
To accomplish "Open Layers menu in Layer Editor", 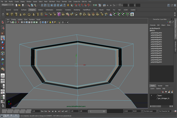I will [x=152, y=88].
